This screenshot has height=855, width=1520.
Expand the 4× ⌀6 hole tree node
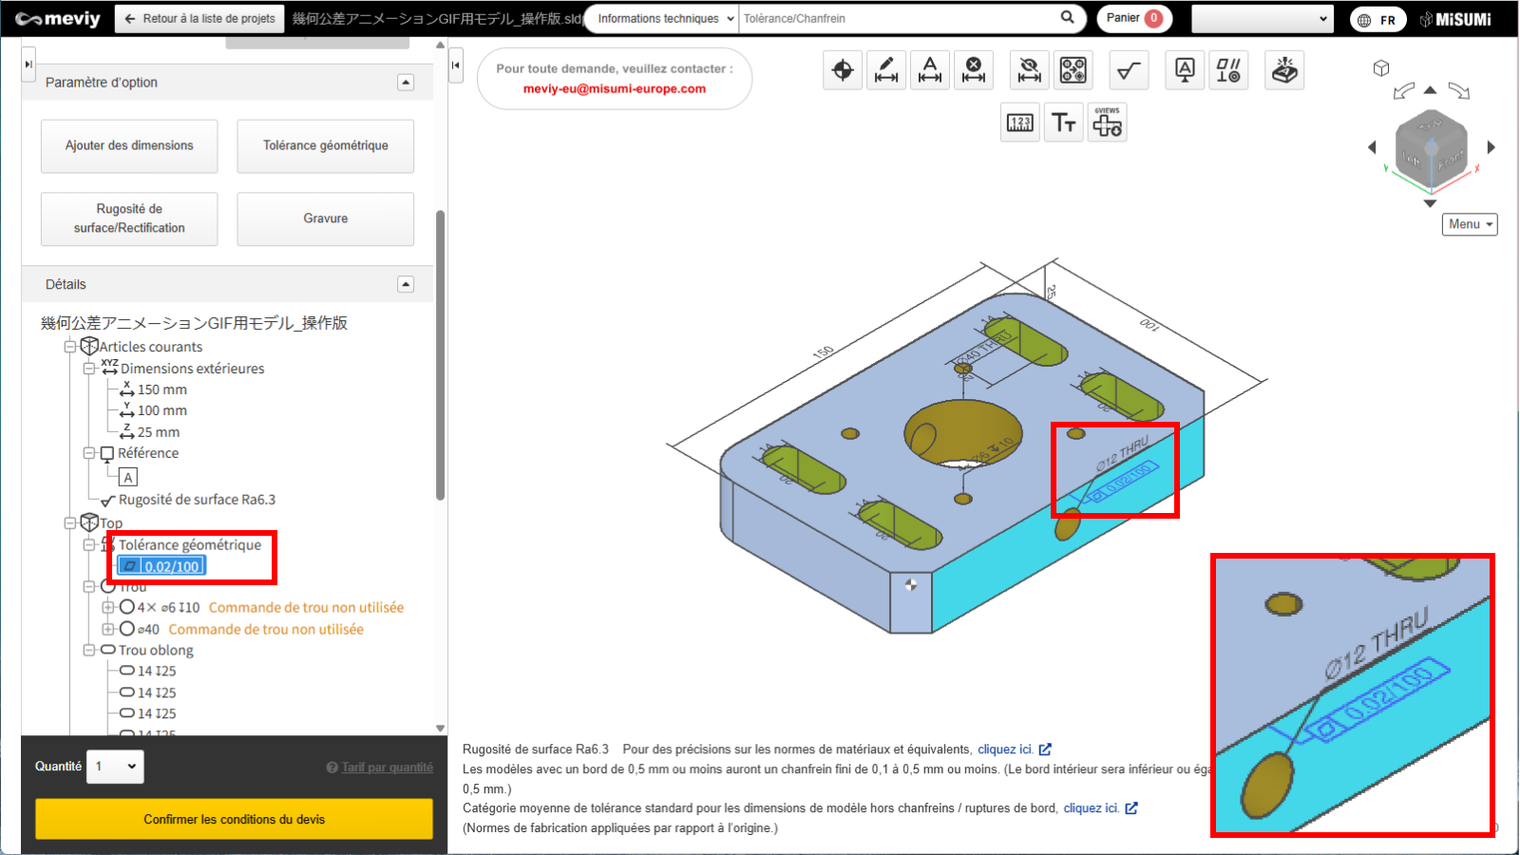pos(108,607)
